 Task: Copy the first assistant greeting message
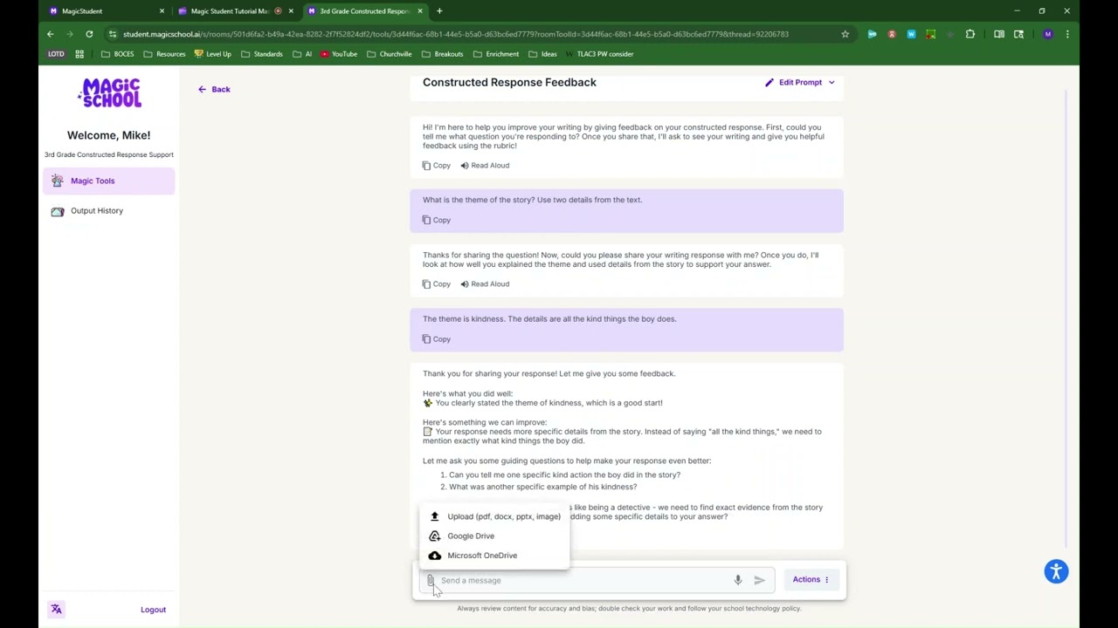437,165
